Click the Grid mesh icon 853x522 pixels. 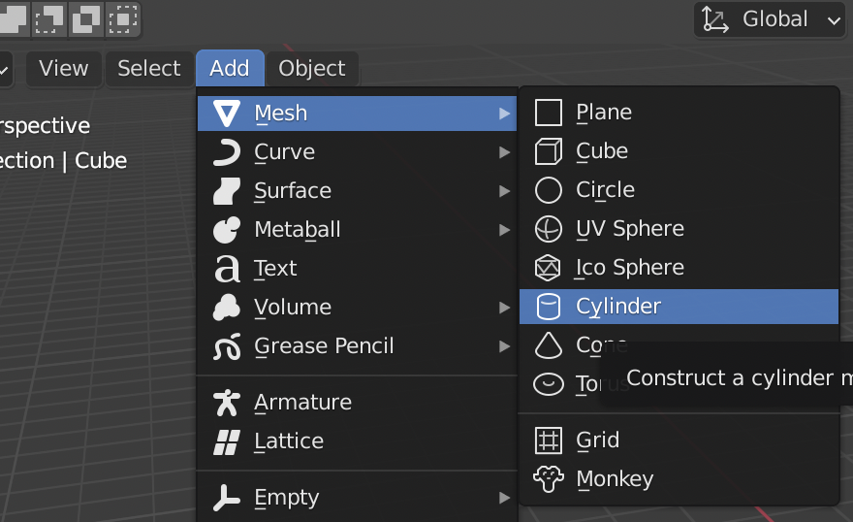click(x=548, y=440)
